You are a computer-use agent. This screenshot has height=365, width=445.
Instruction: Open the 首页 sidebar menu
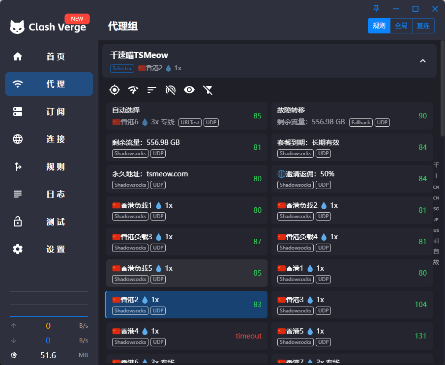tap(49, 56)
